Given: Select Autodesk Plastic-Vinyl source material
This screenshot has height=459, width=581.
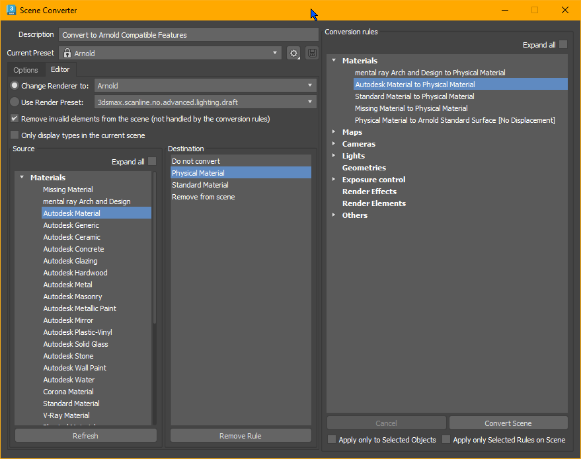Looking at the screenshot, I should pyautogui.click(x=97, y=332).
